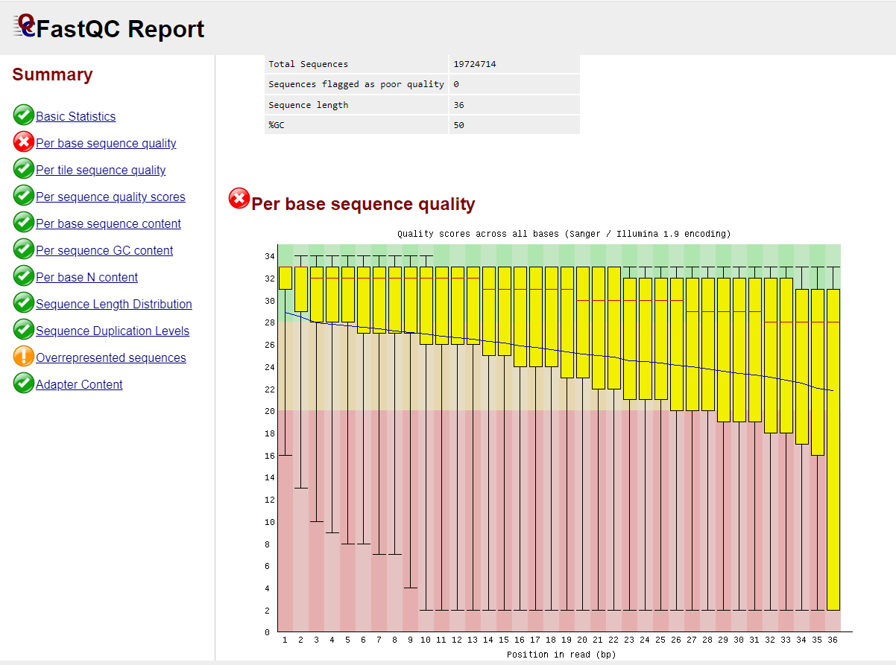Open Sequence Duplication Levels link
The width and height of the screenshot is (896, 665).
[x=113, y=331]
